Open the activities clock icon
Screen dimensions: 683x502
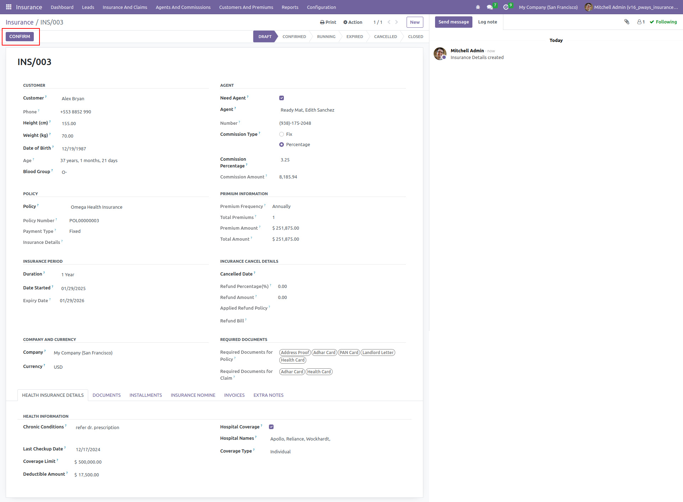[x=506, y=7]
